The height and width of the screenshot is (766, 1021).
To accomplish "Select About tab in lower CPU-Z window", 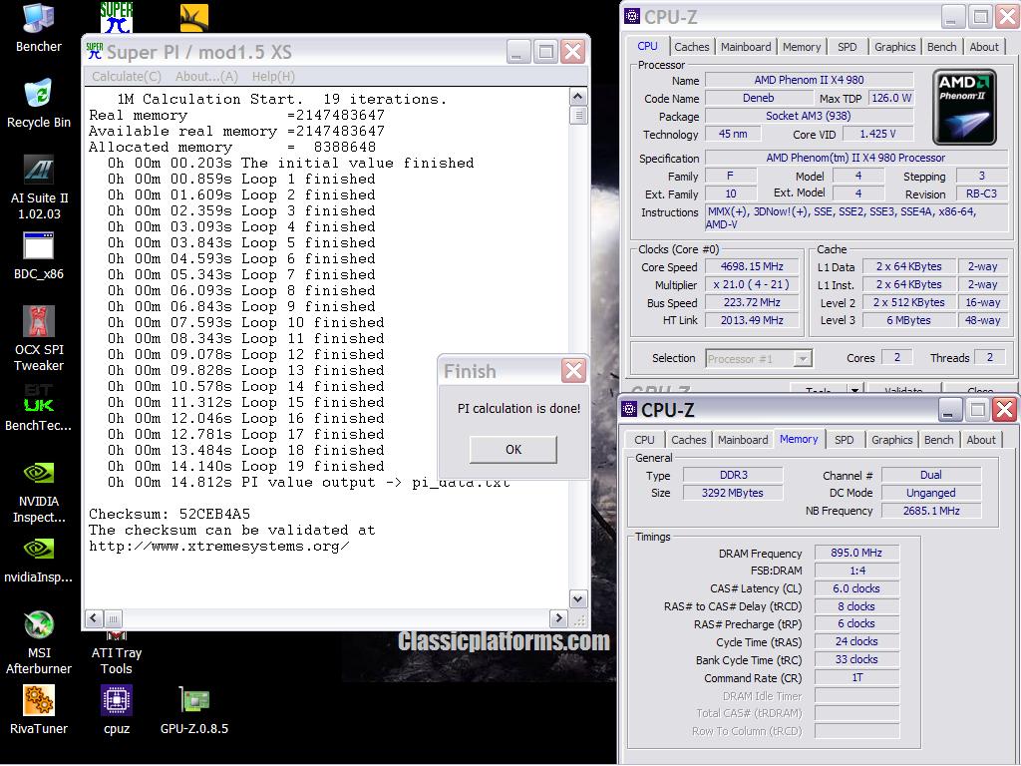I will [981, 440].
